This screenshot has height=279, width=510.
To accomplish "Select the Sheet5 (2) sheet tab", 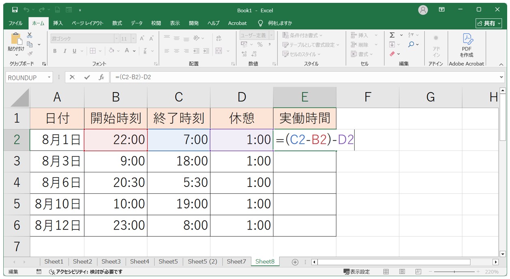I will [x=202, y=262].
